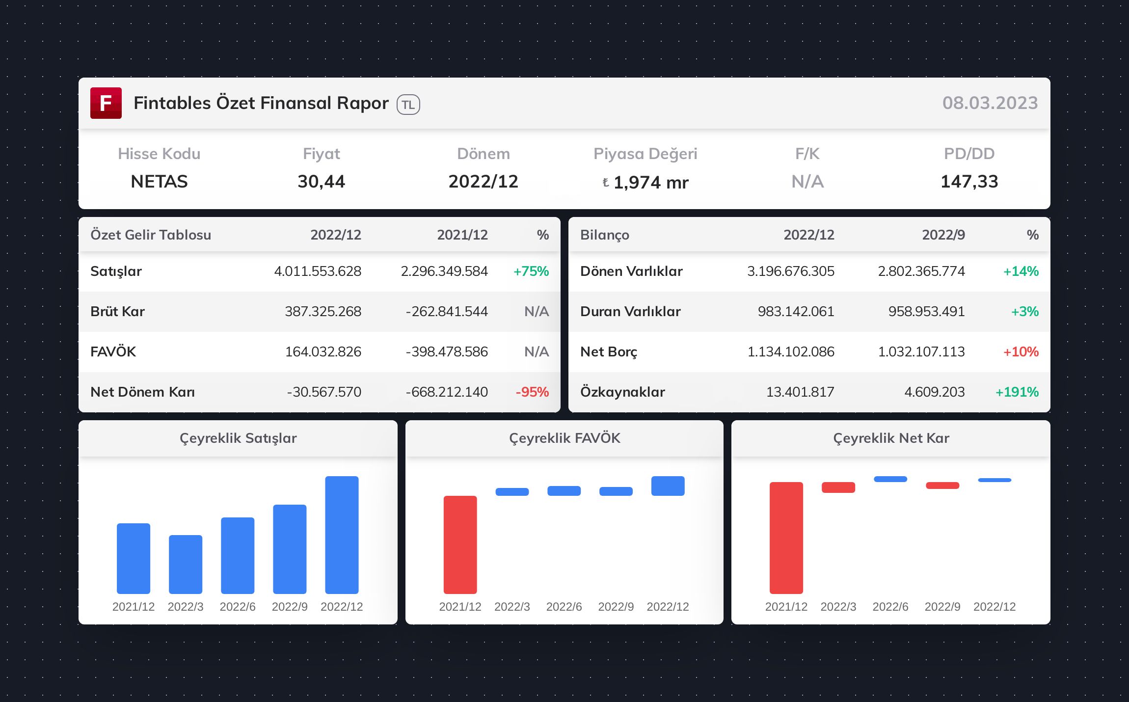1129x702 pixels.
Task: Click the Çeyreklik Net Kar chart title
Action: (x=890, y=438)
